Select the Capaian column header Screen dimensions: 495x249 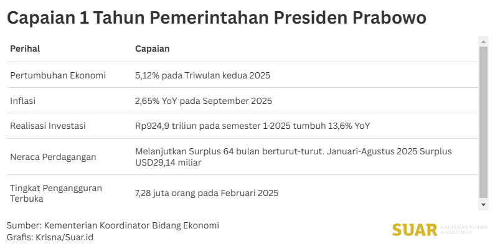tap(153, 49)
